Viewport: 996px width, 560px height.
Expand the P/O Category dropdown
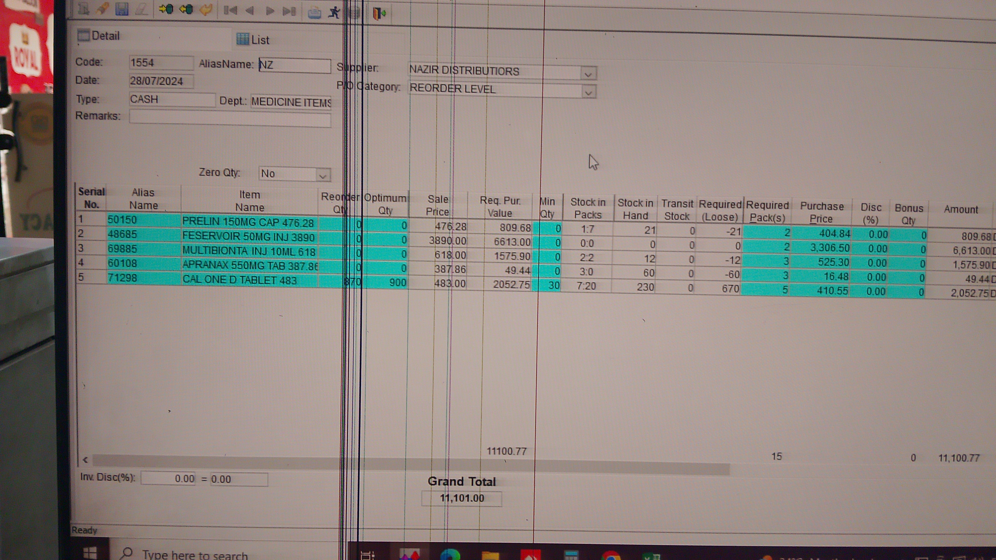coord(588,92)
